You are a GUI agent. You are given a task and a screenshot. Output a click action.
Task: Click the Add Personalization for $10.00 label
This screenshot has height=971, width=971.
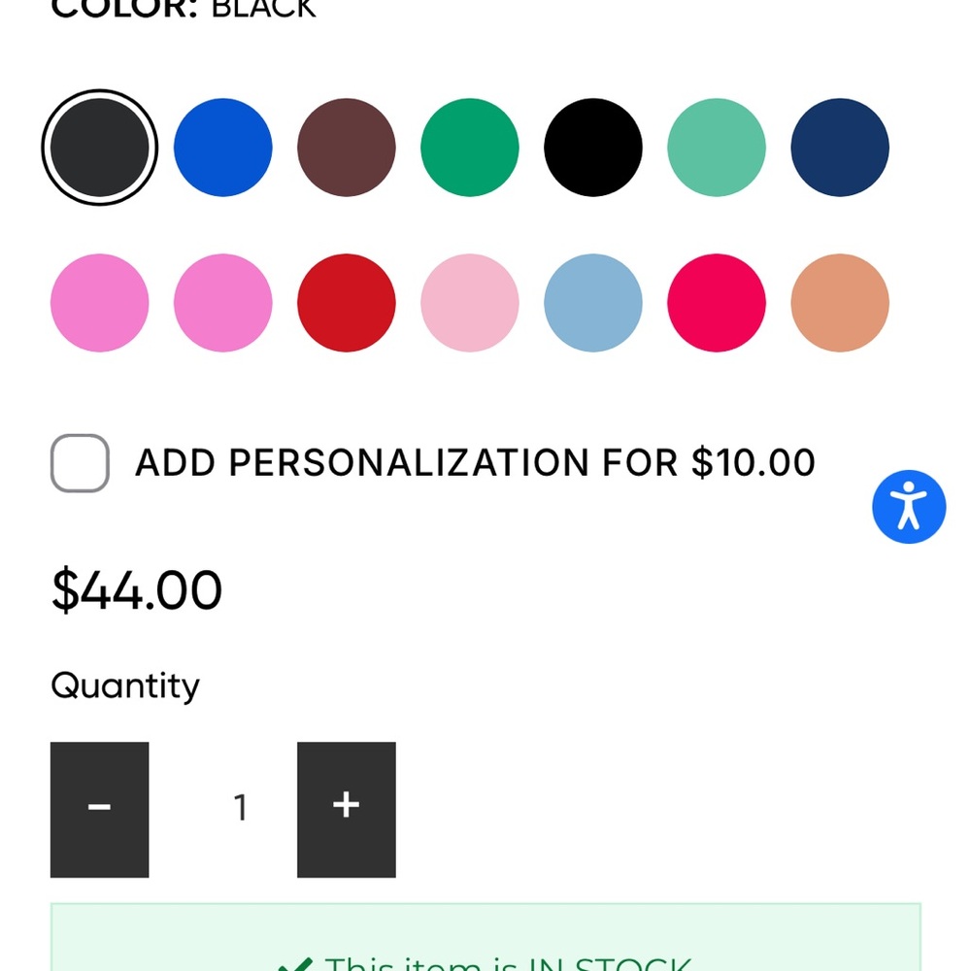[475, 462]
